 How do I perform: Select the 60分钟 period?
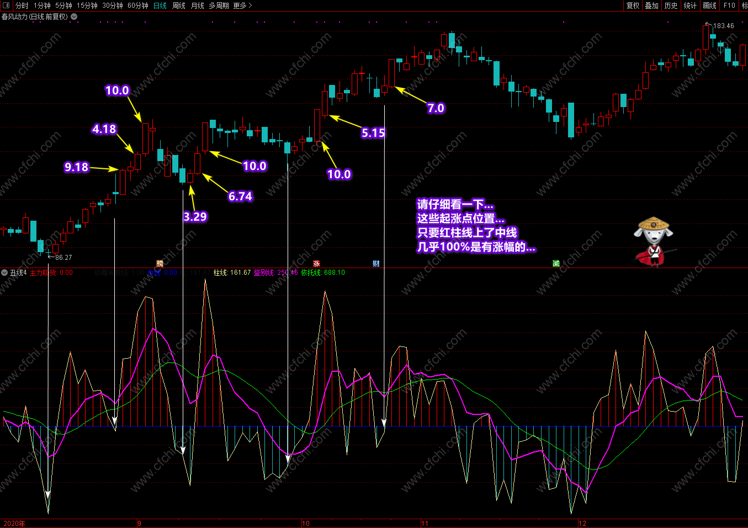click(138, 6)
